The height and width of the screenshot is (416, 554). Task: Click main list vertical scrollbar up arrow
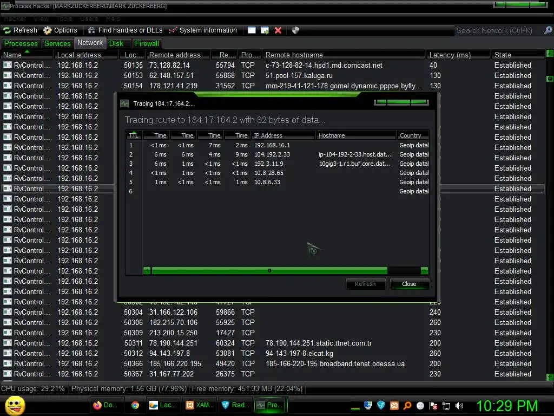[x=550, y=54]
